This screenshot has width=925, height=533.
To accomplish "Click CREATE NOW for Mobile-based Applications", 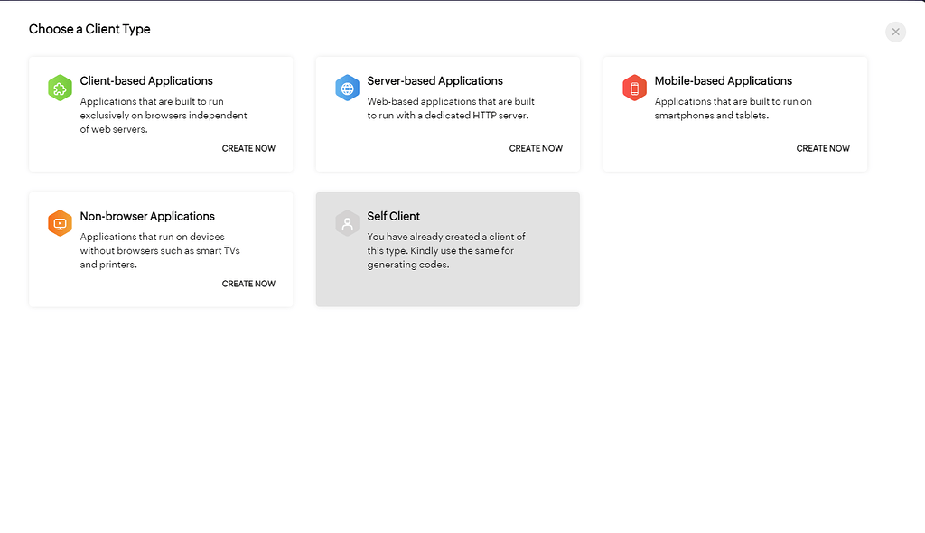I will [x=823, y=148].
